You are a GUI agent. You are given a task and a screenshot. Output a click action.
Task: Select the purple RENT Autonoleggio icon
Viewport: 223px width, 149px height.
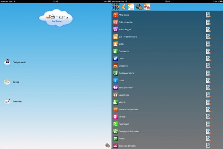coord(115,29)
